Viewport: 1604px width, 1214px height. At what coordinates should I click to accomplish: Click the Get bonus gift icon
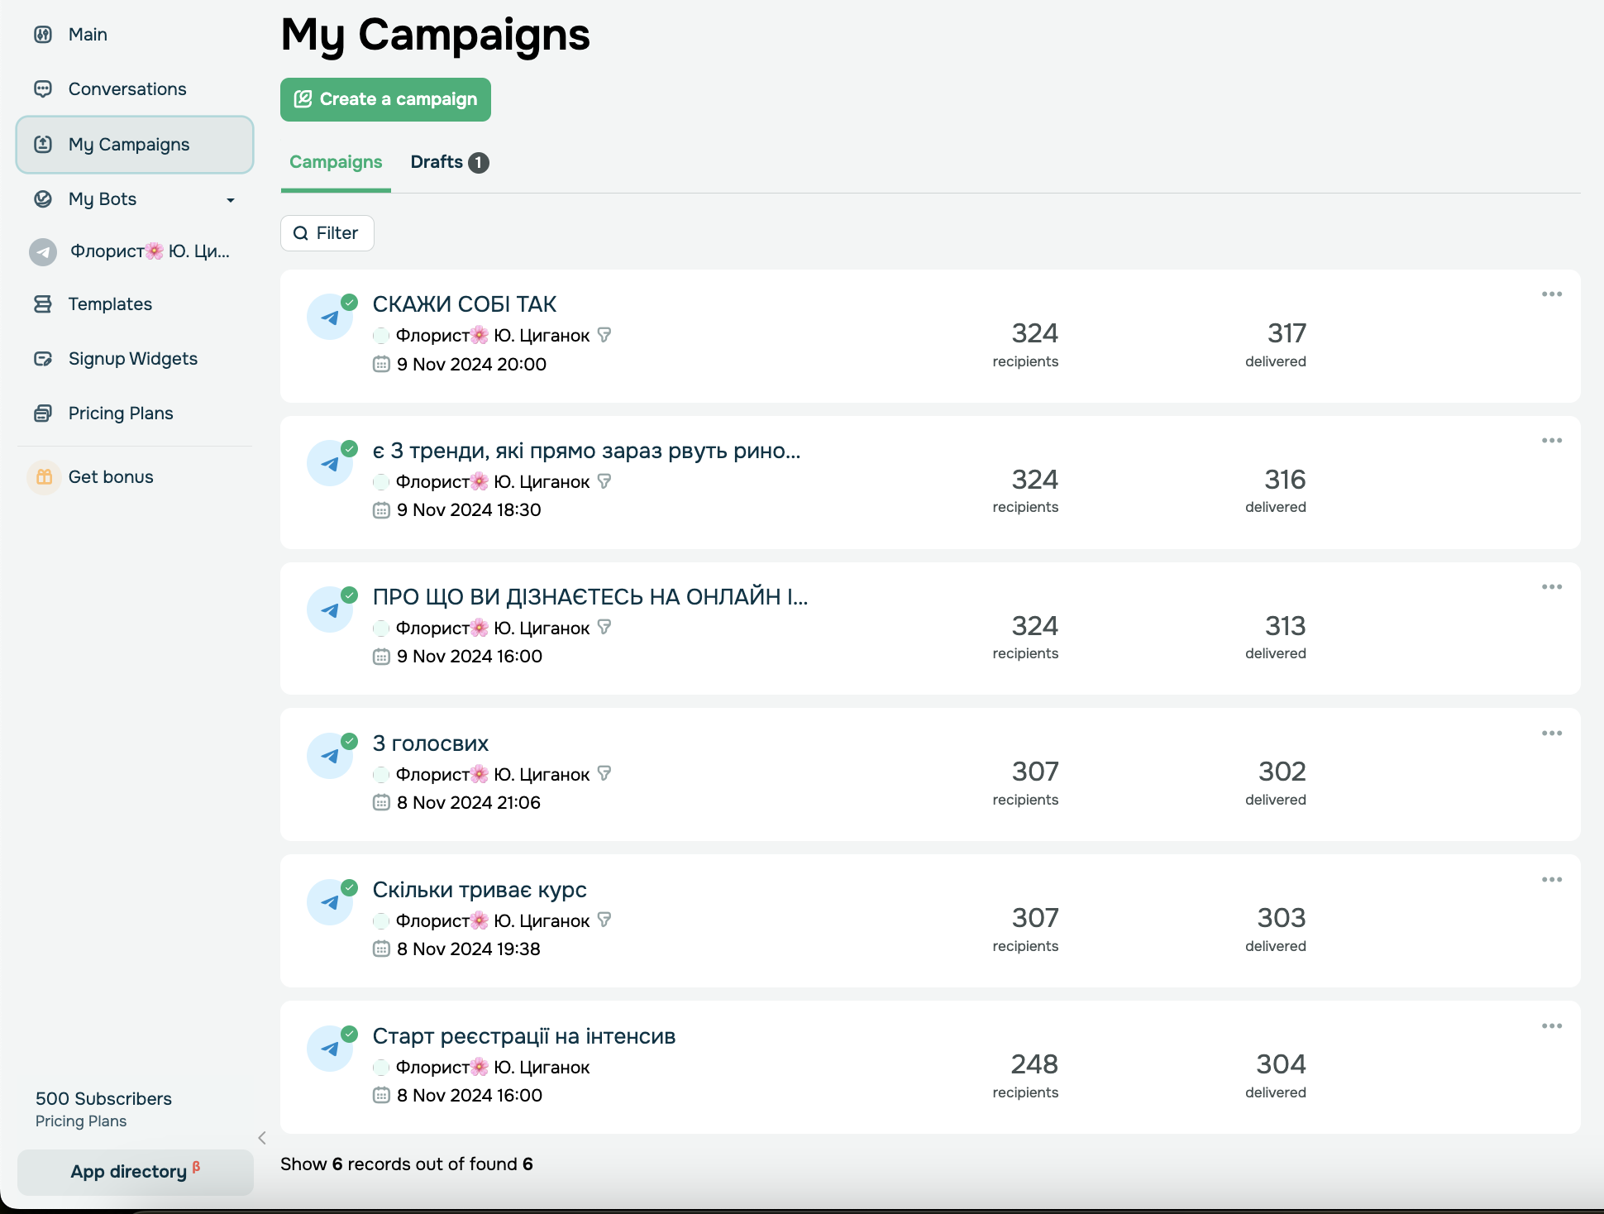44,477
